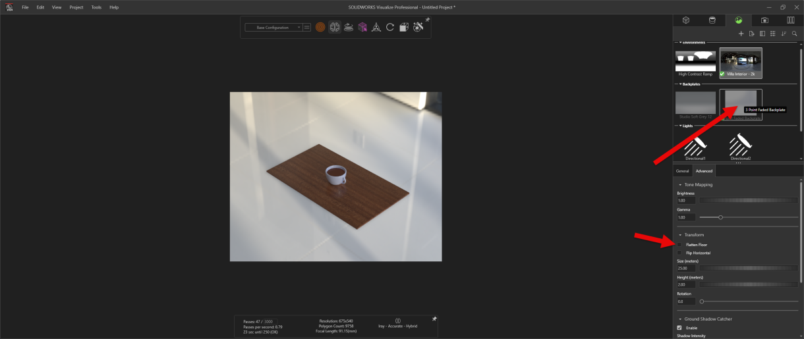Screen dimensions: 804x339
Task: Pin the main toolbar
Action: (x=427, y=20)
